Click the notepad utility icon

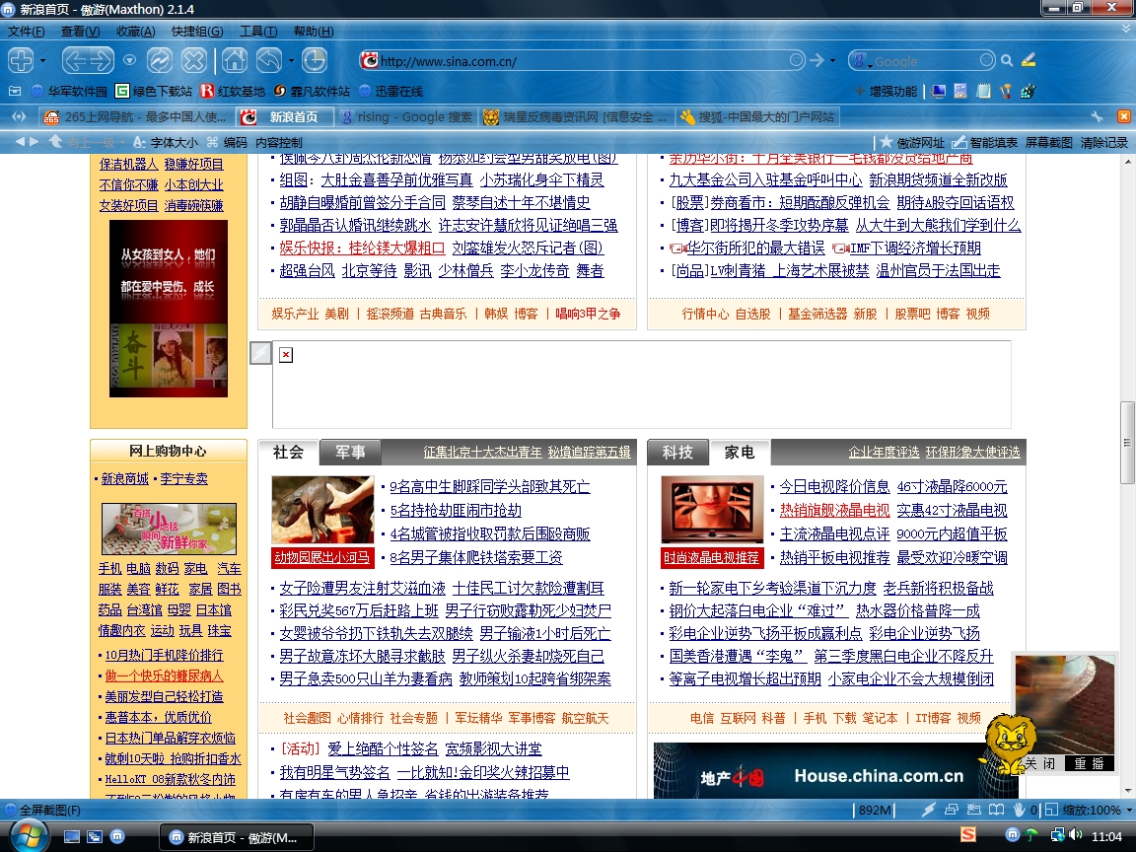click(x=983, y=92)
